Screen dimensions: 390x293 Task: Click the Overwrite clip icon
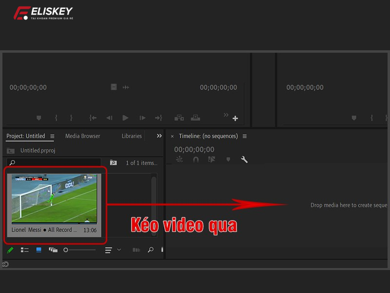195,118
